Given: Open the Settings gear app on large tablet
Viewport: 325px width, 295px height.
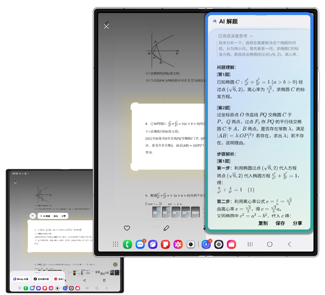Looking at the screenshot, I should coord(218,244).
